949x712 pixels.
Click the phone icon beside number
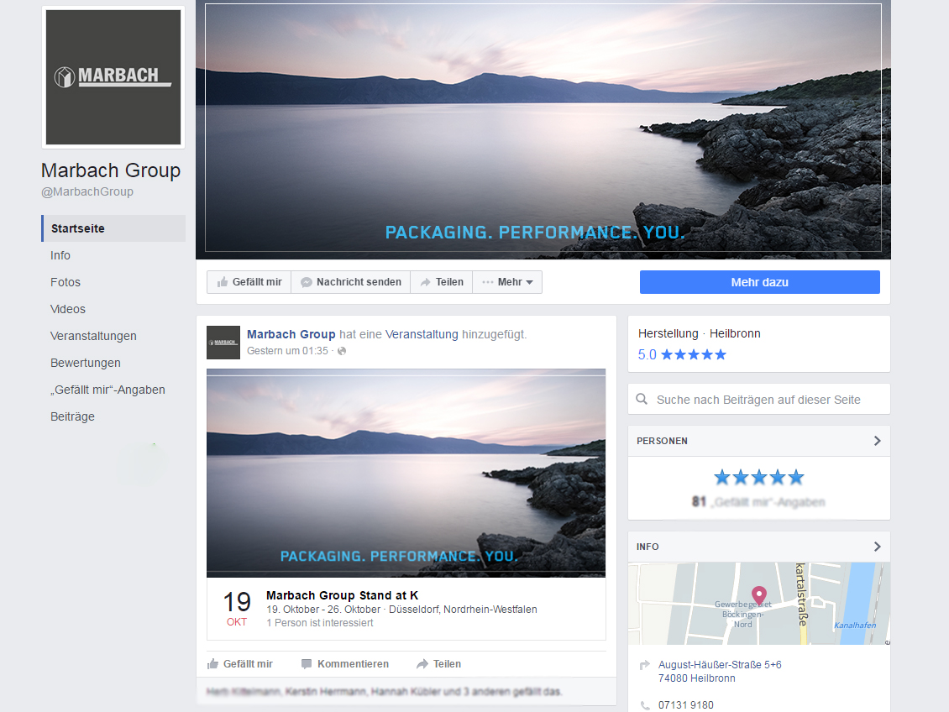(x=645, y=705)
